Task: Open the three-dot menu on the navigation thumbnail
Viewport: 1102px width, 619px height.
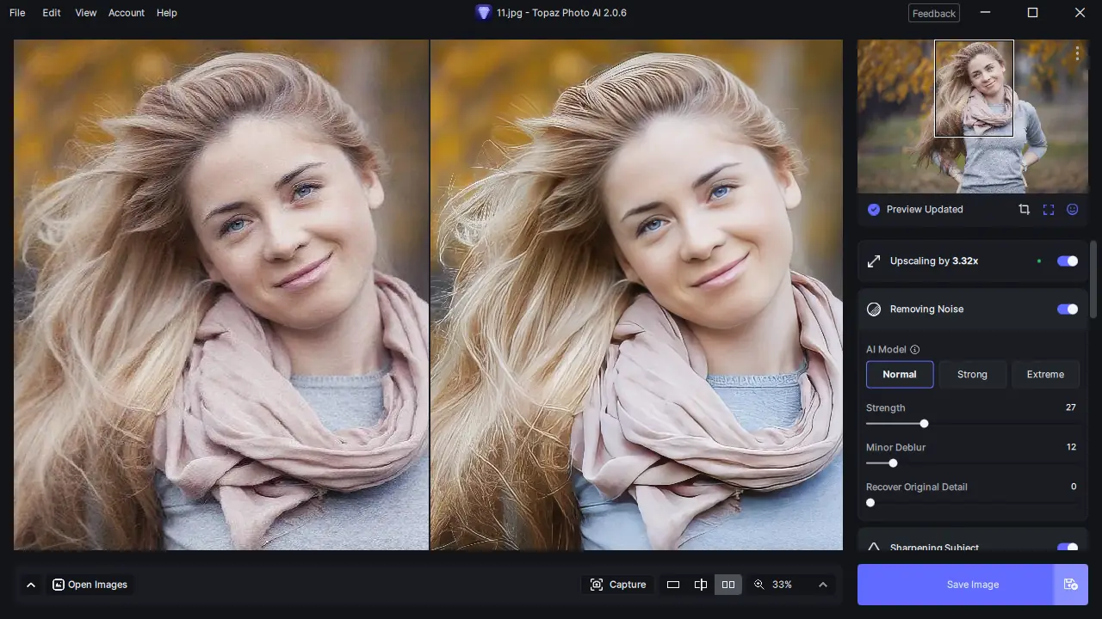Action: coord(1077,52)
